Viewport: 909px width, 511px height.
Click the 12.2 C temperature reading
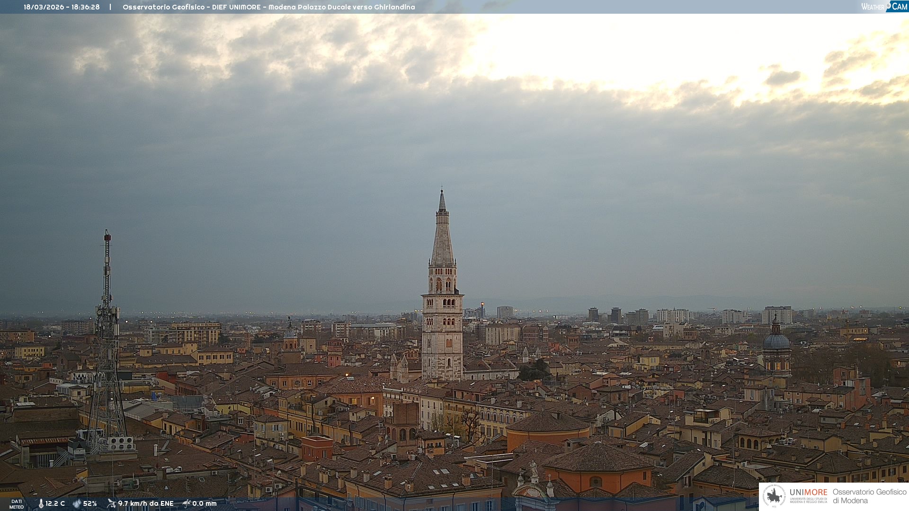point(55,504)
